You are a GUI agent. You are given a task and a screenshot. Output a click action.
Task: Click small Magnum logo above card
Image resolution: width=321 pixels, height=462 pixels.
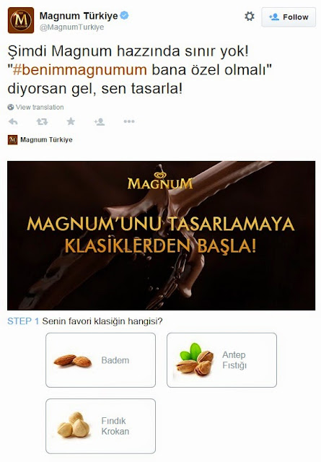[x=13, y=139]
